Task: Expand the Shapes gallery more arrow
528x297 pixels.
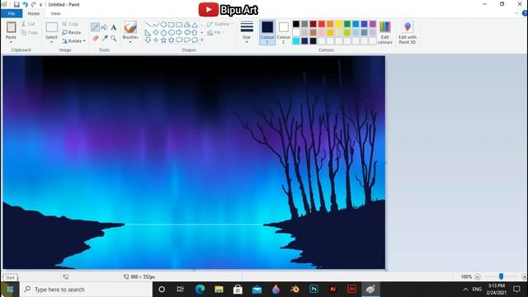Action: [x=202, y=40]
